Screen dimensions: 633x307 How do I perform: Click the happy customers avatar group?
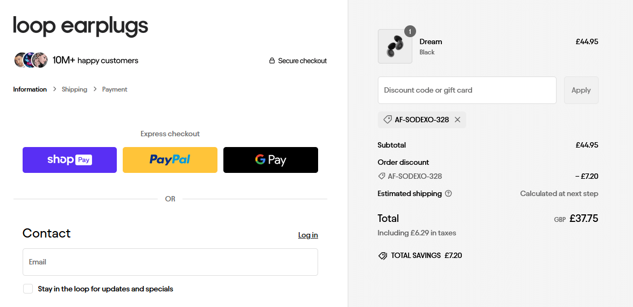(x=31, y=60)
